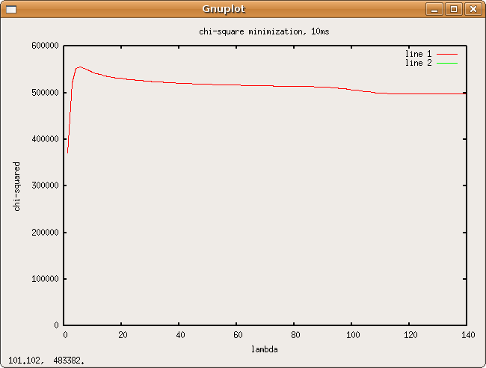Viewport: 486px width, 368px height.
Task: Click the 100 x-axis tick label
Action: (354, 334)
